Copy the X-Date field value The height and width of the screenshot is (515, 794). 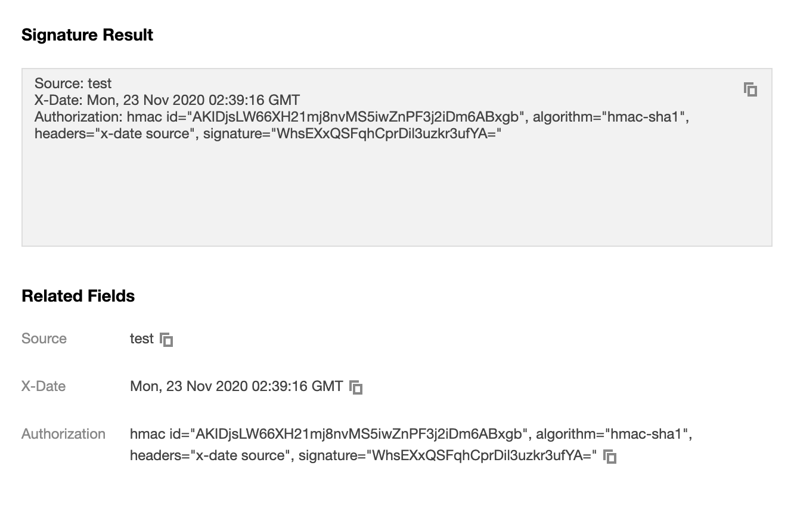(x=356, y=387)
